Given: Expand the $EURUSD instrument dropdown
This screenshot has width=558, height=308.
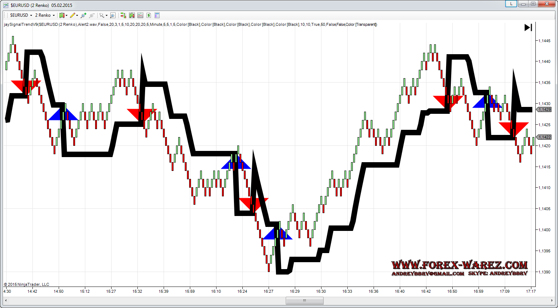Looking at the screenshot, I should [21, 15].
